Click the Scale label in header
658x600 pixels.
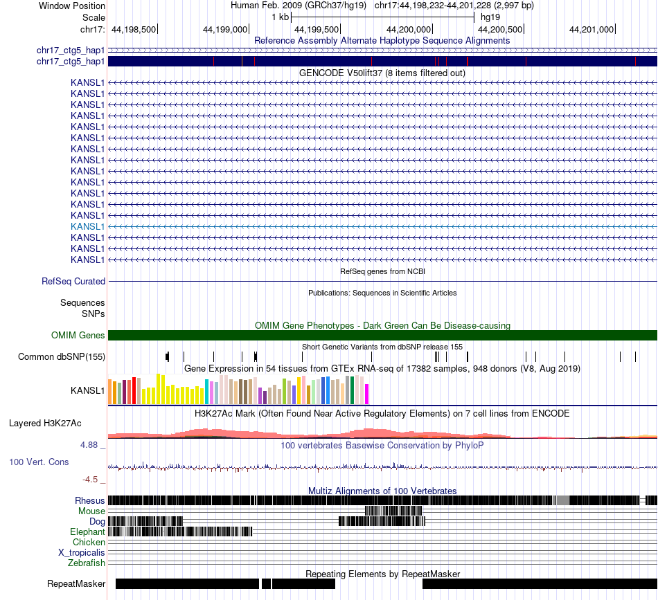(x=94, y=17)
